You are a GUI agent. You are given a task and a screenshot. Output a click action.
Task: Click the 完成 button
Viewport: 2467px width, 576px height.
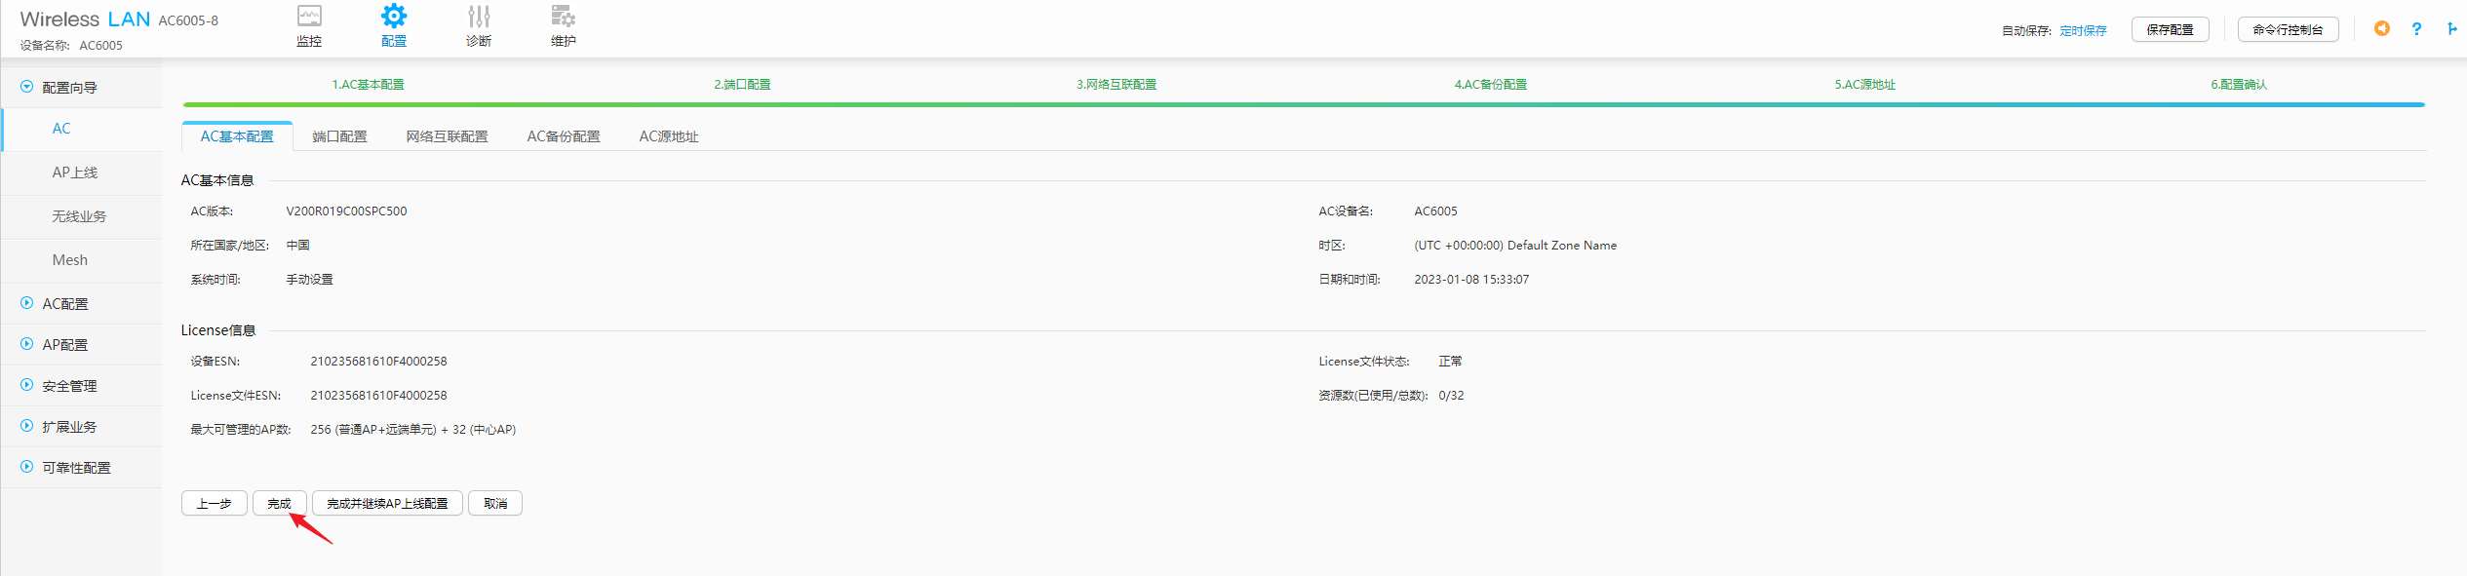point(279,503)
